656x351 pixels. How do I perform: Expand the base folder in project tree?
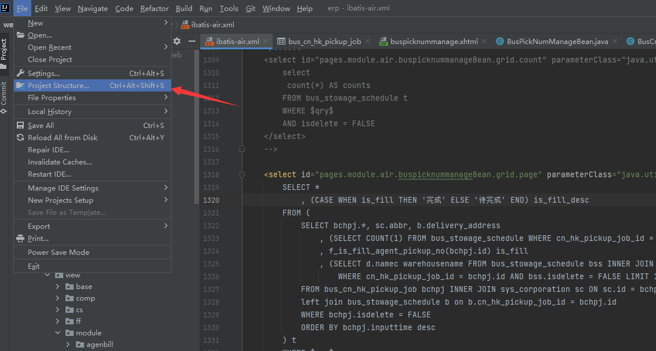click(x=58, y=286)
